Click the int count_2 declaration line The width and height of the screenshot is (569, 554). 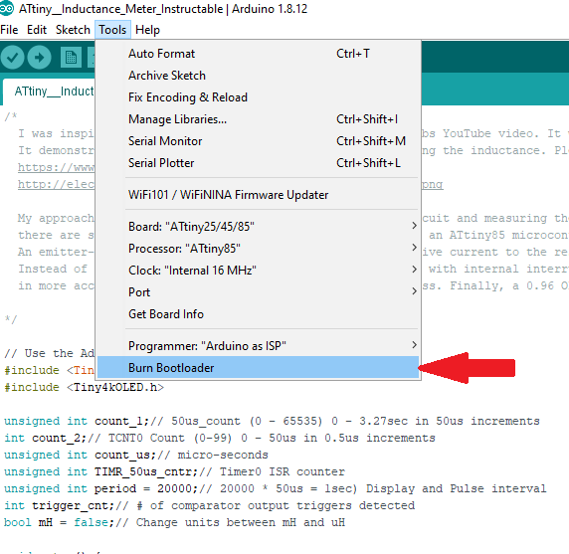(x=220, y=438)
